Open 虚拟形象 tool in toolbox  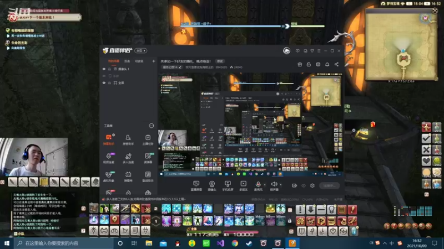[x=108, y=177]
